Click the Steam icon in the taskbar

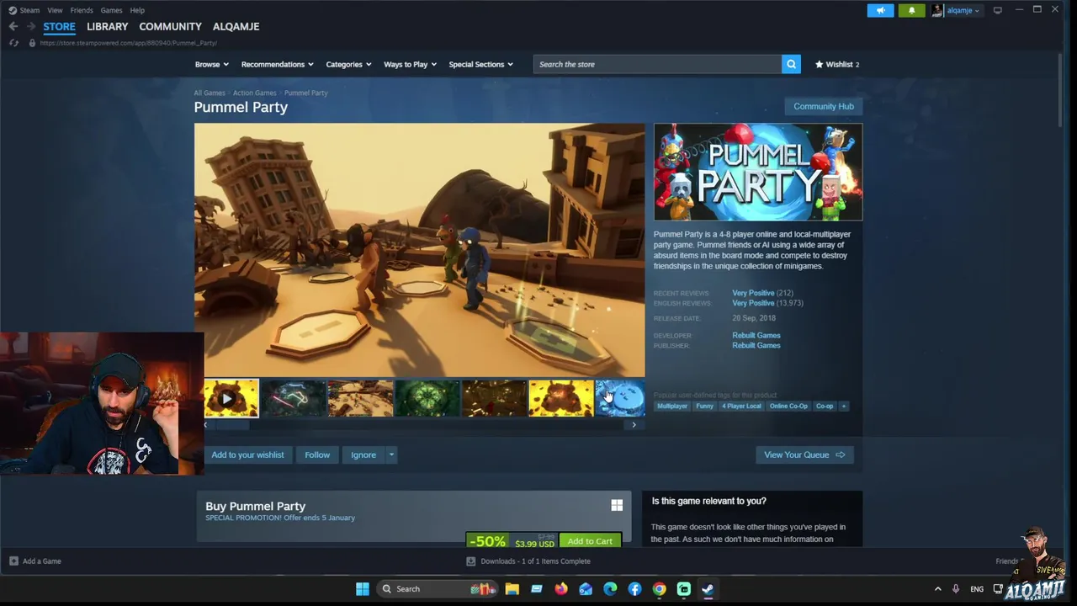[x=708, y=588]
